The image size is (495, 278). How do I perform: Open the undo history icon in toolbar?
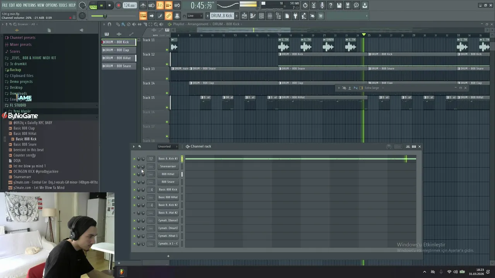pyautogui.click(x=305, y=5)
